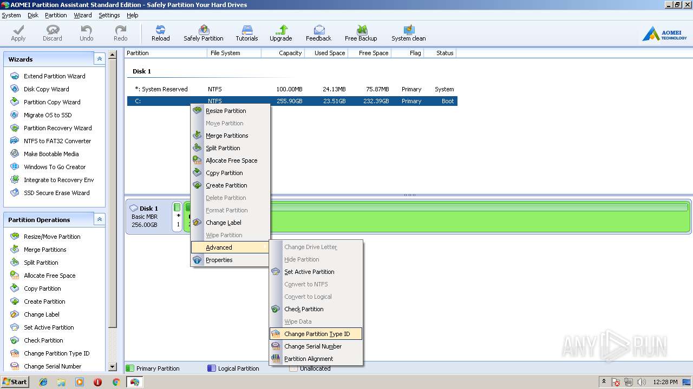Choose Copy Partition from the context menu
This screenshot has width=693, height=389.
pyautogui.click(x=230, y=173)
